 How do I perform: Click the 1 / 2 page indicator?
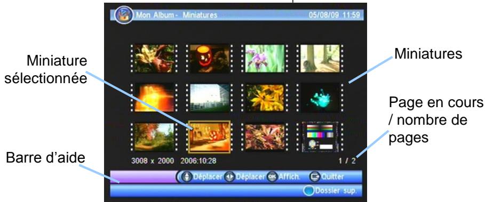(x=347, y=161)
